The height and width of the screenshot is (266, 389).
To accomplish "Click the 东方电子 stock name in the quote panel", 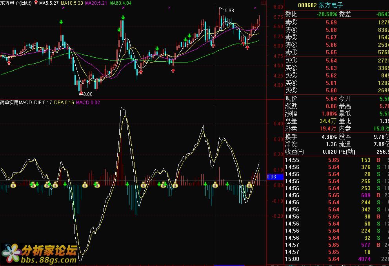I will (x=331, y=5).
